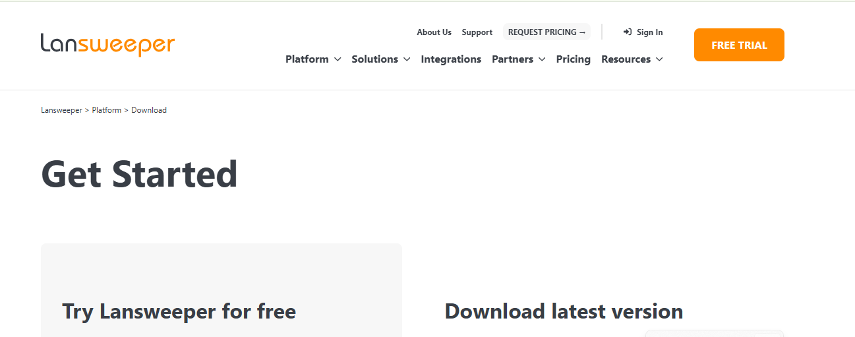Click the Sign In text link
The width and height of the screenshot is (855, 337).
tap(649, 32)
